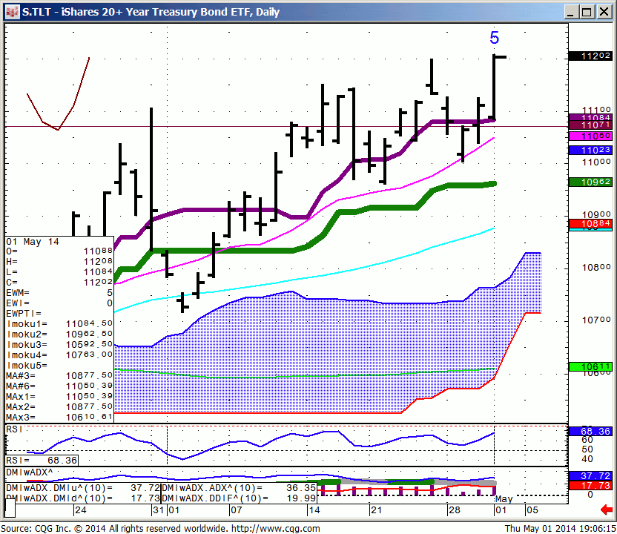The width and height of the screenshot is (617, 534).
Task: Click the May month label on time axis
Action: pyautogui.click(x=504, y=499)
